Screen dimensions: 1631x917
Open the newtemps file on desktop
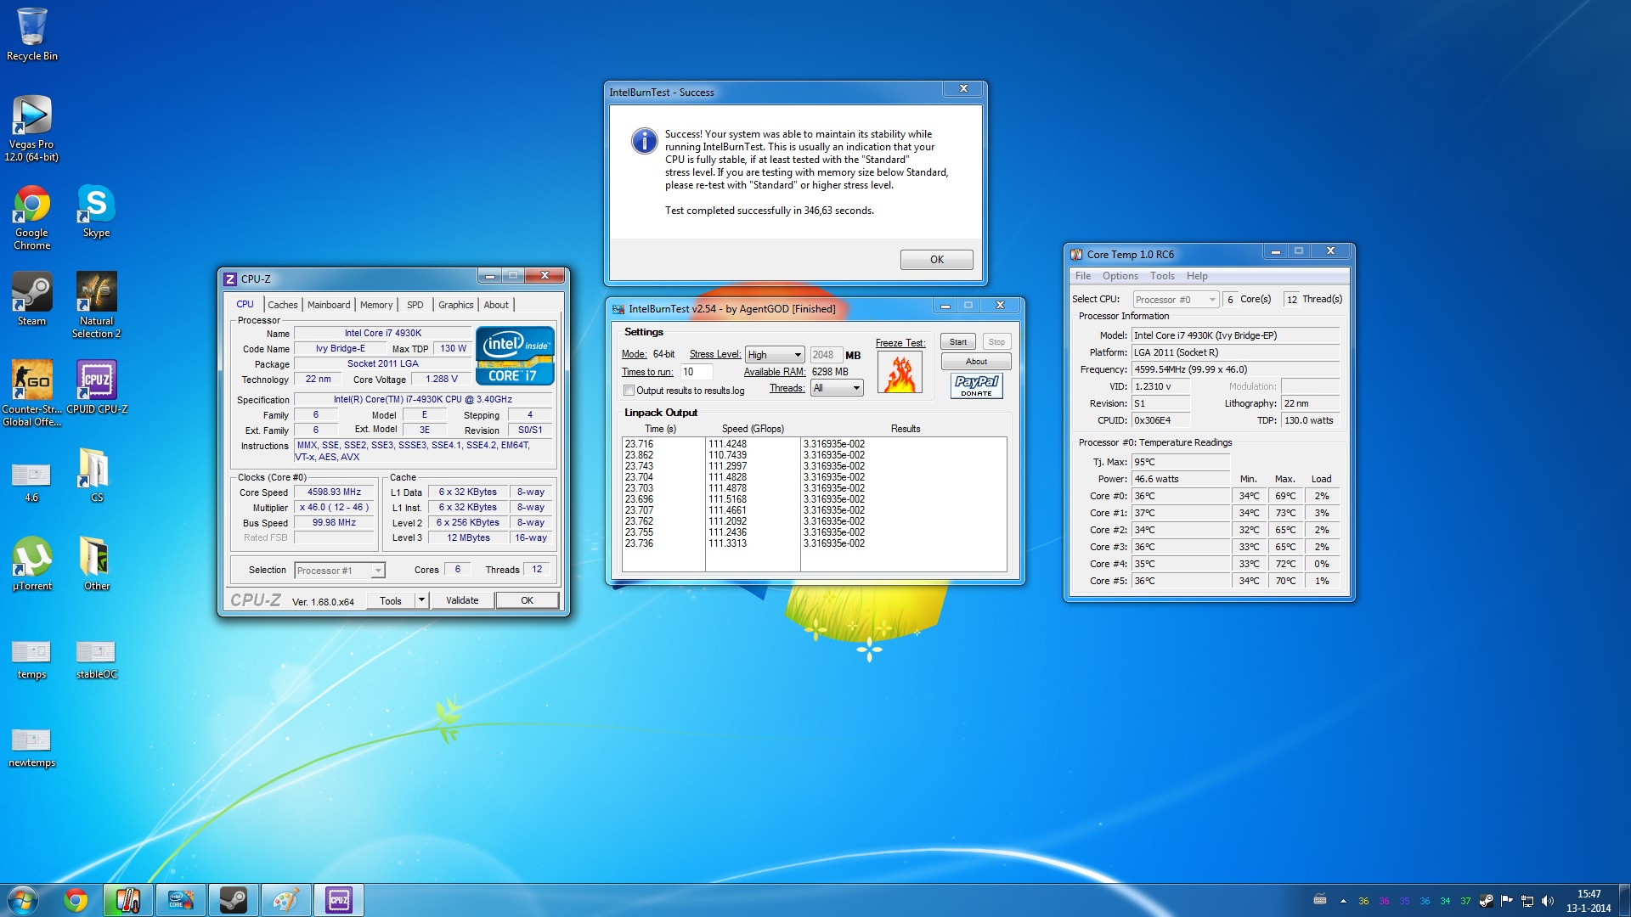click(x=31, y=747)
